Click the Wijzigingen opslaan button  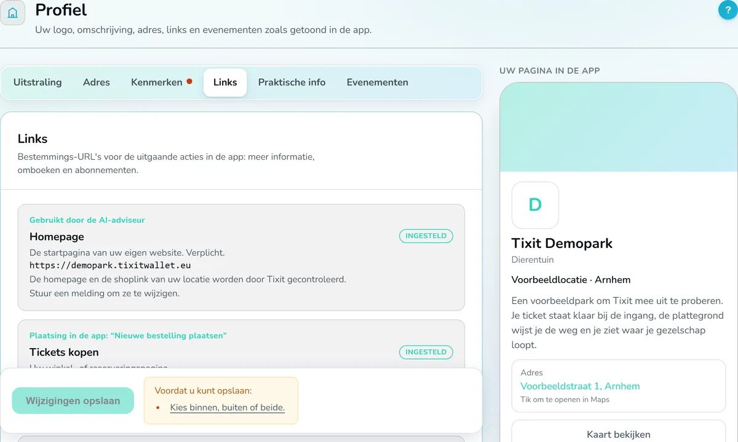coord(73,400)
